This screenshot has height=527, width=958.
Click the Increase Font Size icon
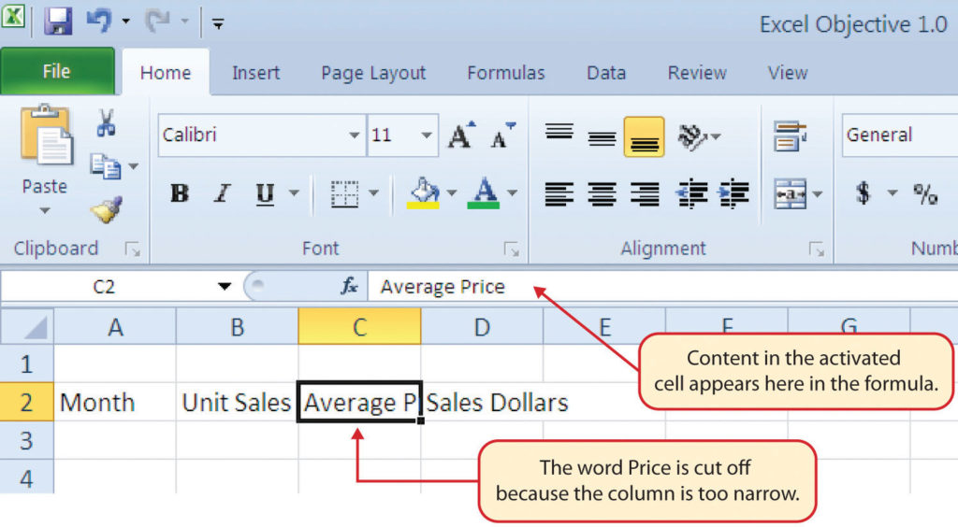coord(461,135)
